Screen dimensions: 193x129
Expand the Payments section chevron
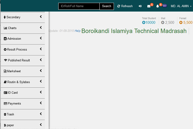(x=41, y=103)
